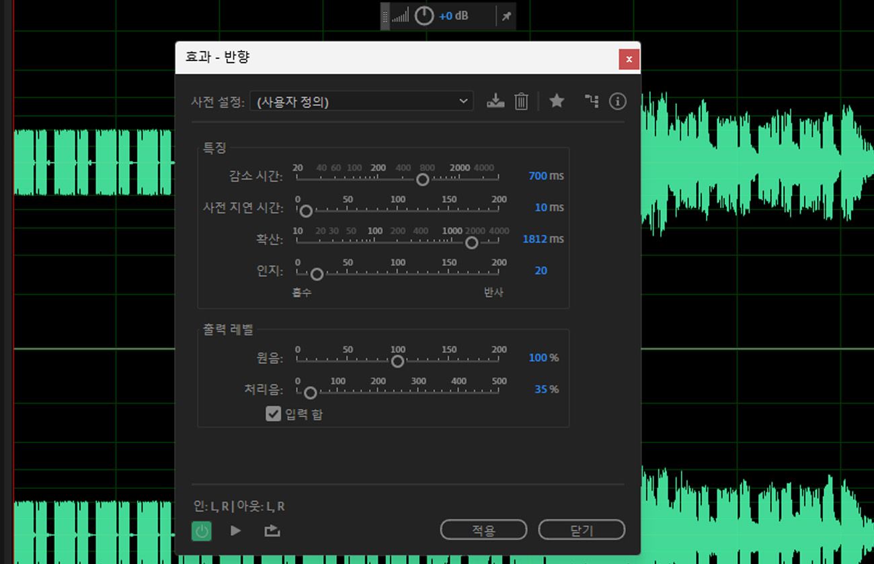Open the channel routing editor
The image size is (874, 564).
pyautogui.click(x=591, y=101)
